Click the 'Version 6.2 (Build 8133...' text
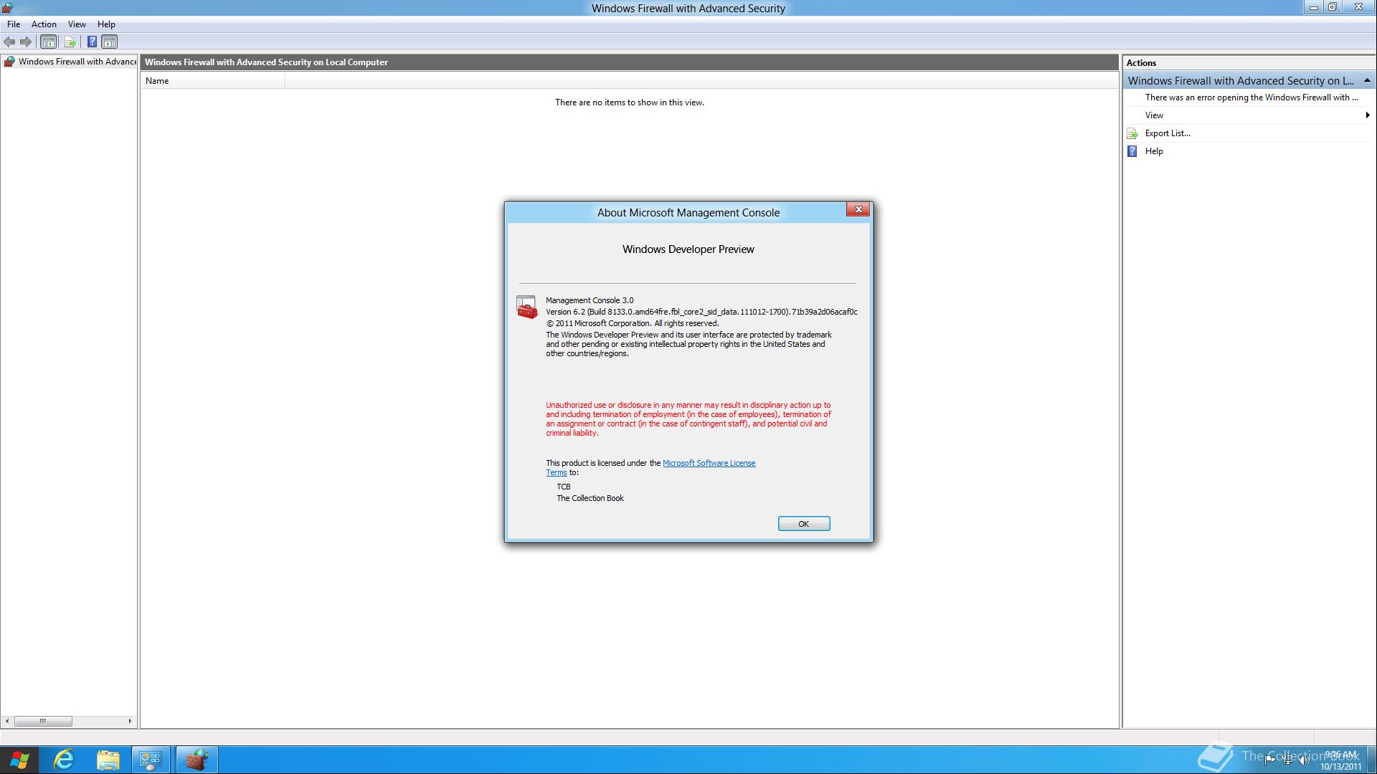This screenshot has height=774, width=1377. coord(701,312)
